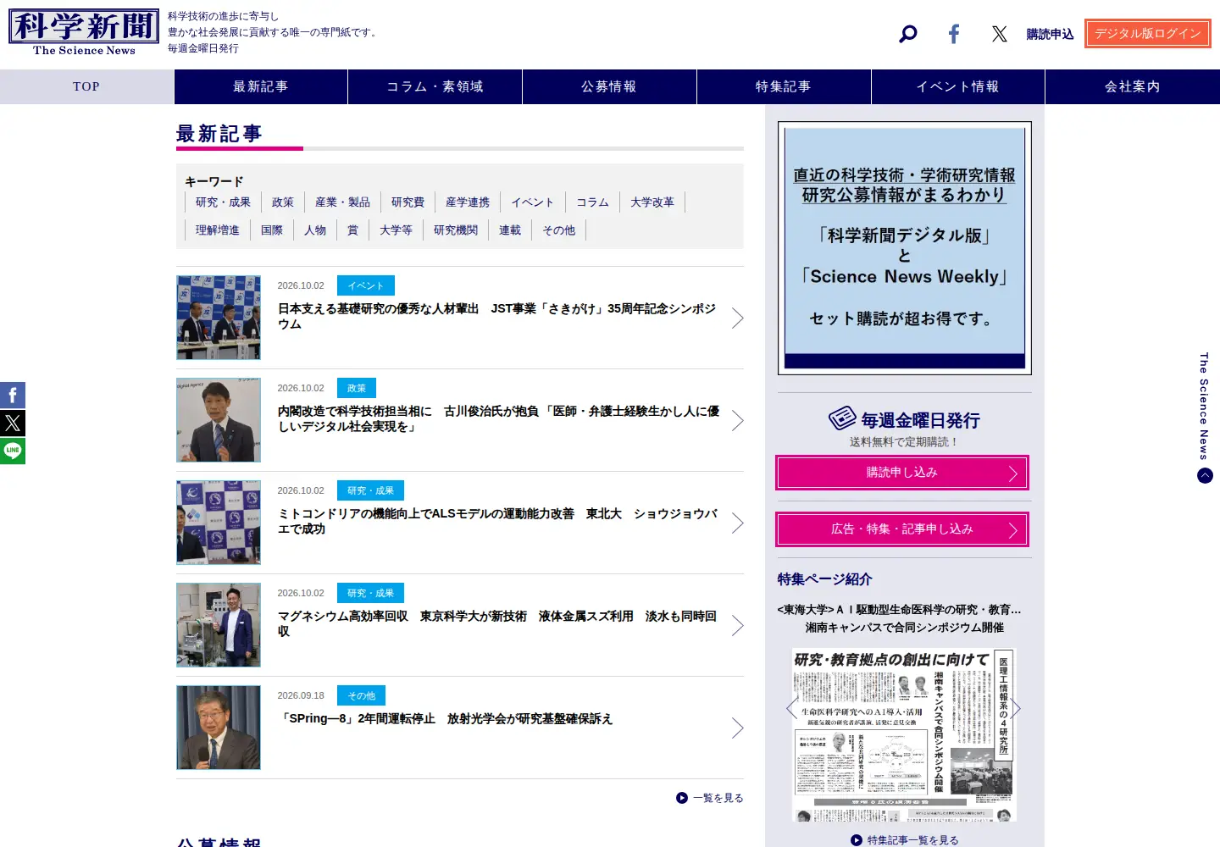The width and height of the screenshot is (1220, 847).
Task: Click The Science News logo
Action: 84,33
